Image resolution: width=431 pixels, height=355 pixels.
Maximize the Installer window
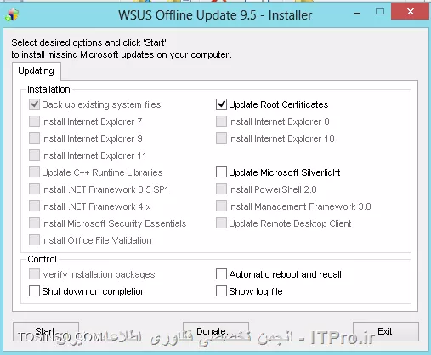380,12
